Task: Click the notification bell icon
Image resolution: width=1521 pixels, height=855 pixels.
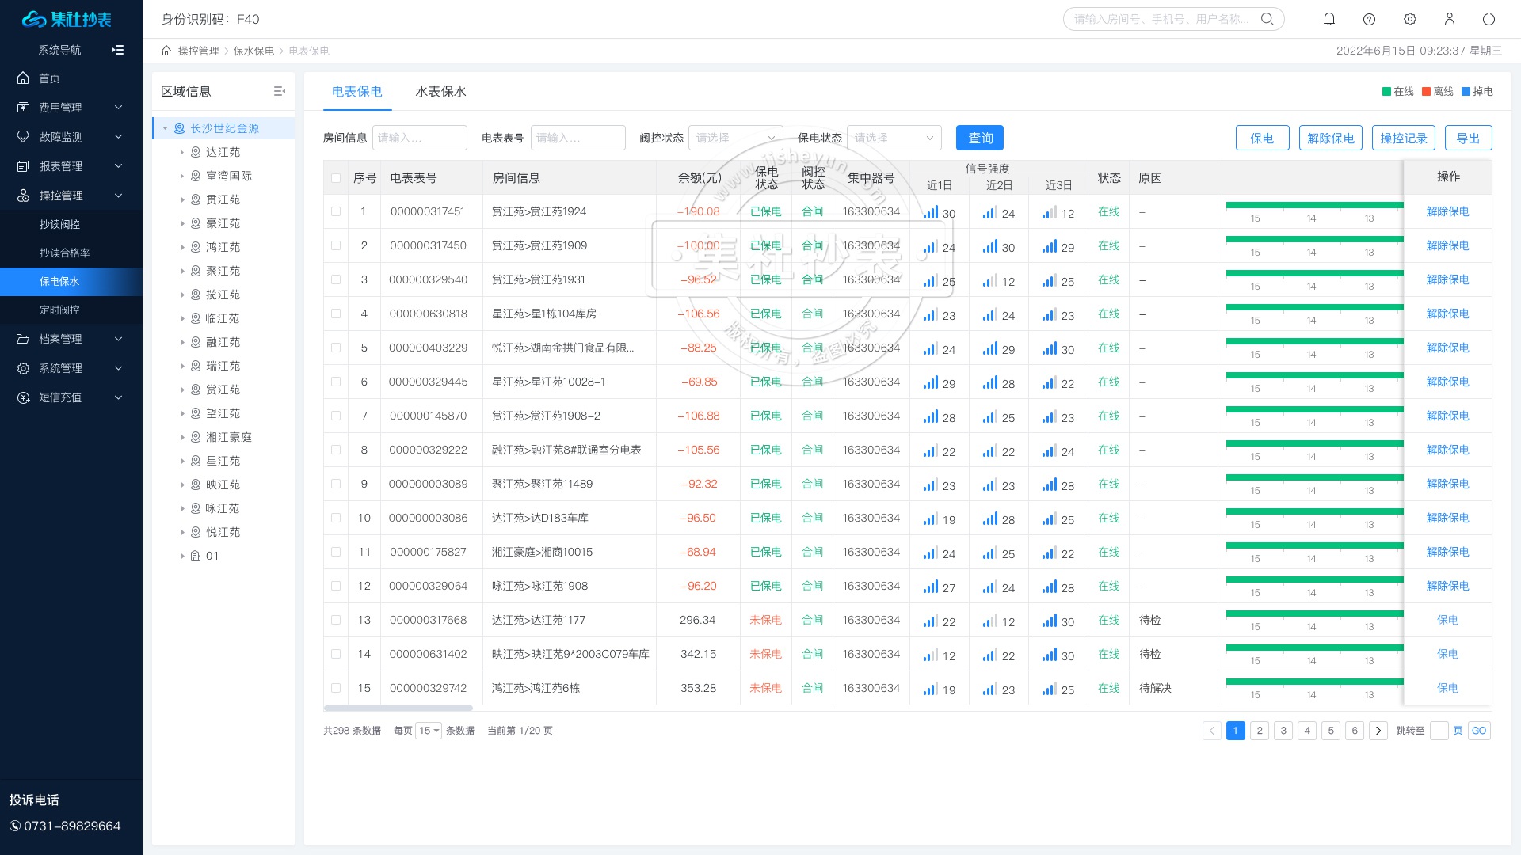Action: (x=1329, y=19)
